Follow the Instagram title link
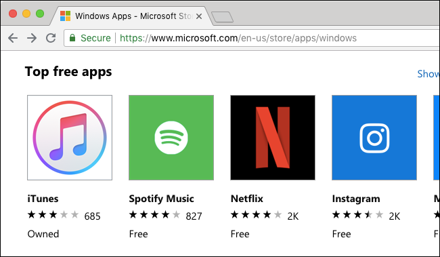Image resolution: width=440 pixels, height=257 pixels. 356,199
